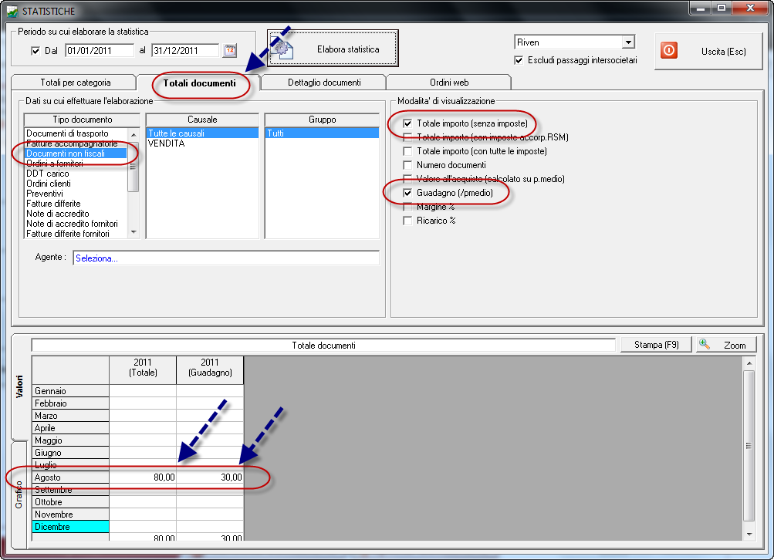
Task: Select Tutte le causali in Causale list
Action: coord(202,133)
